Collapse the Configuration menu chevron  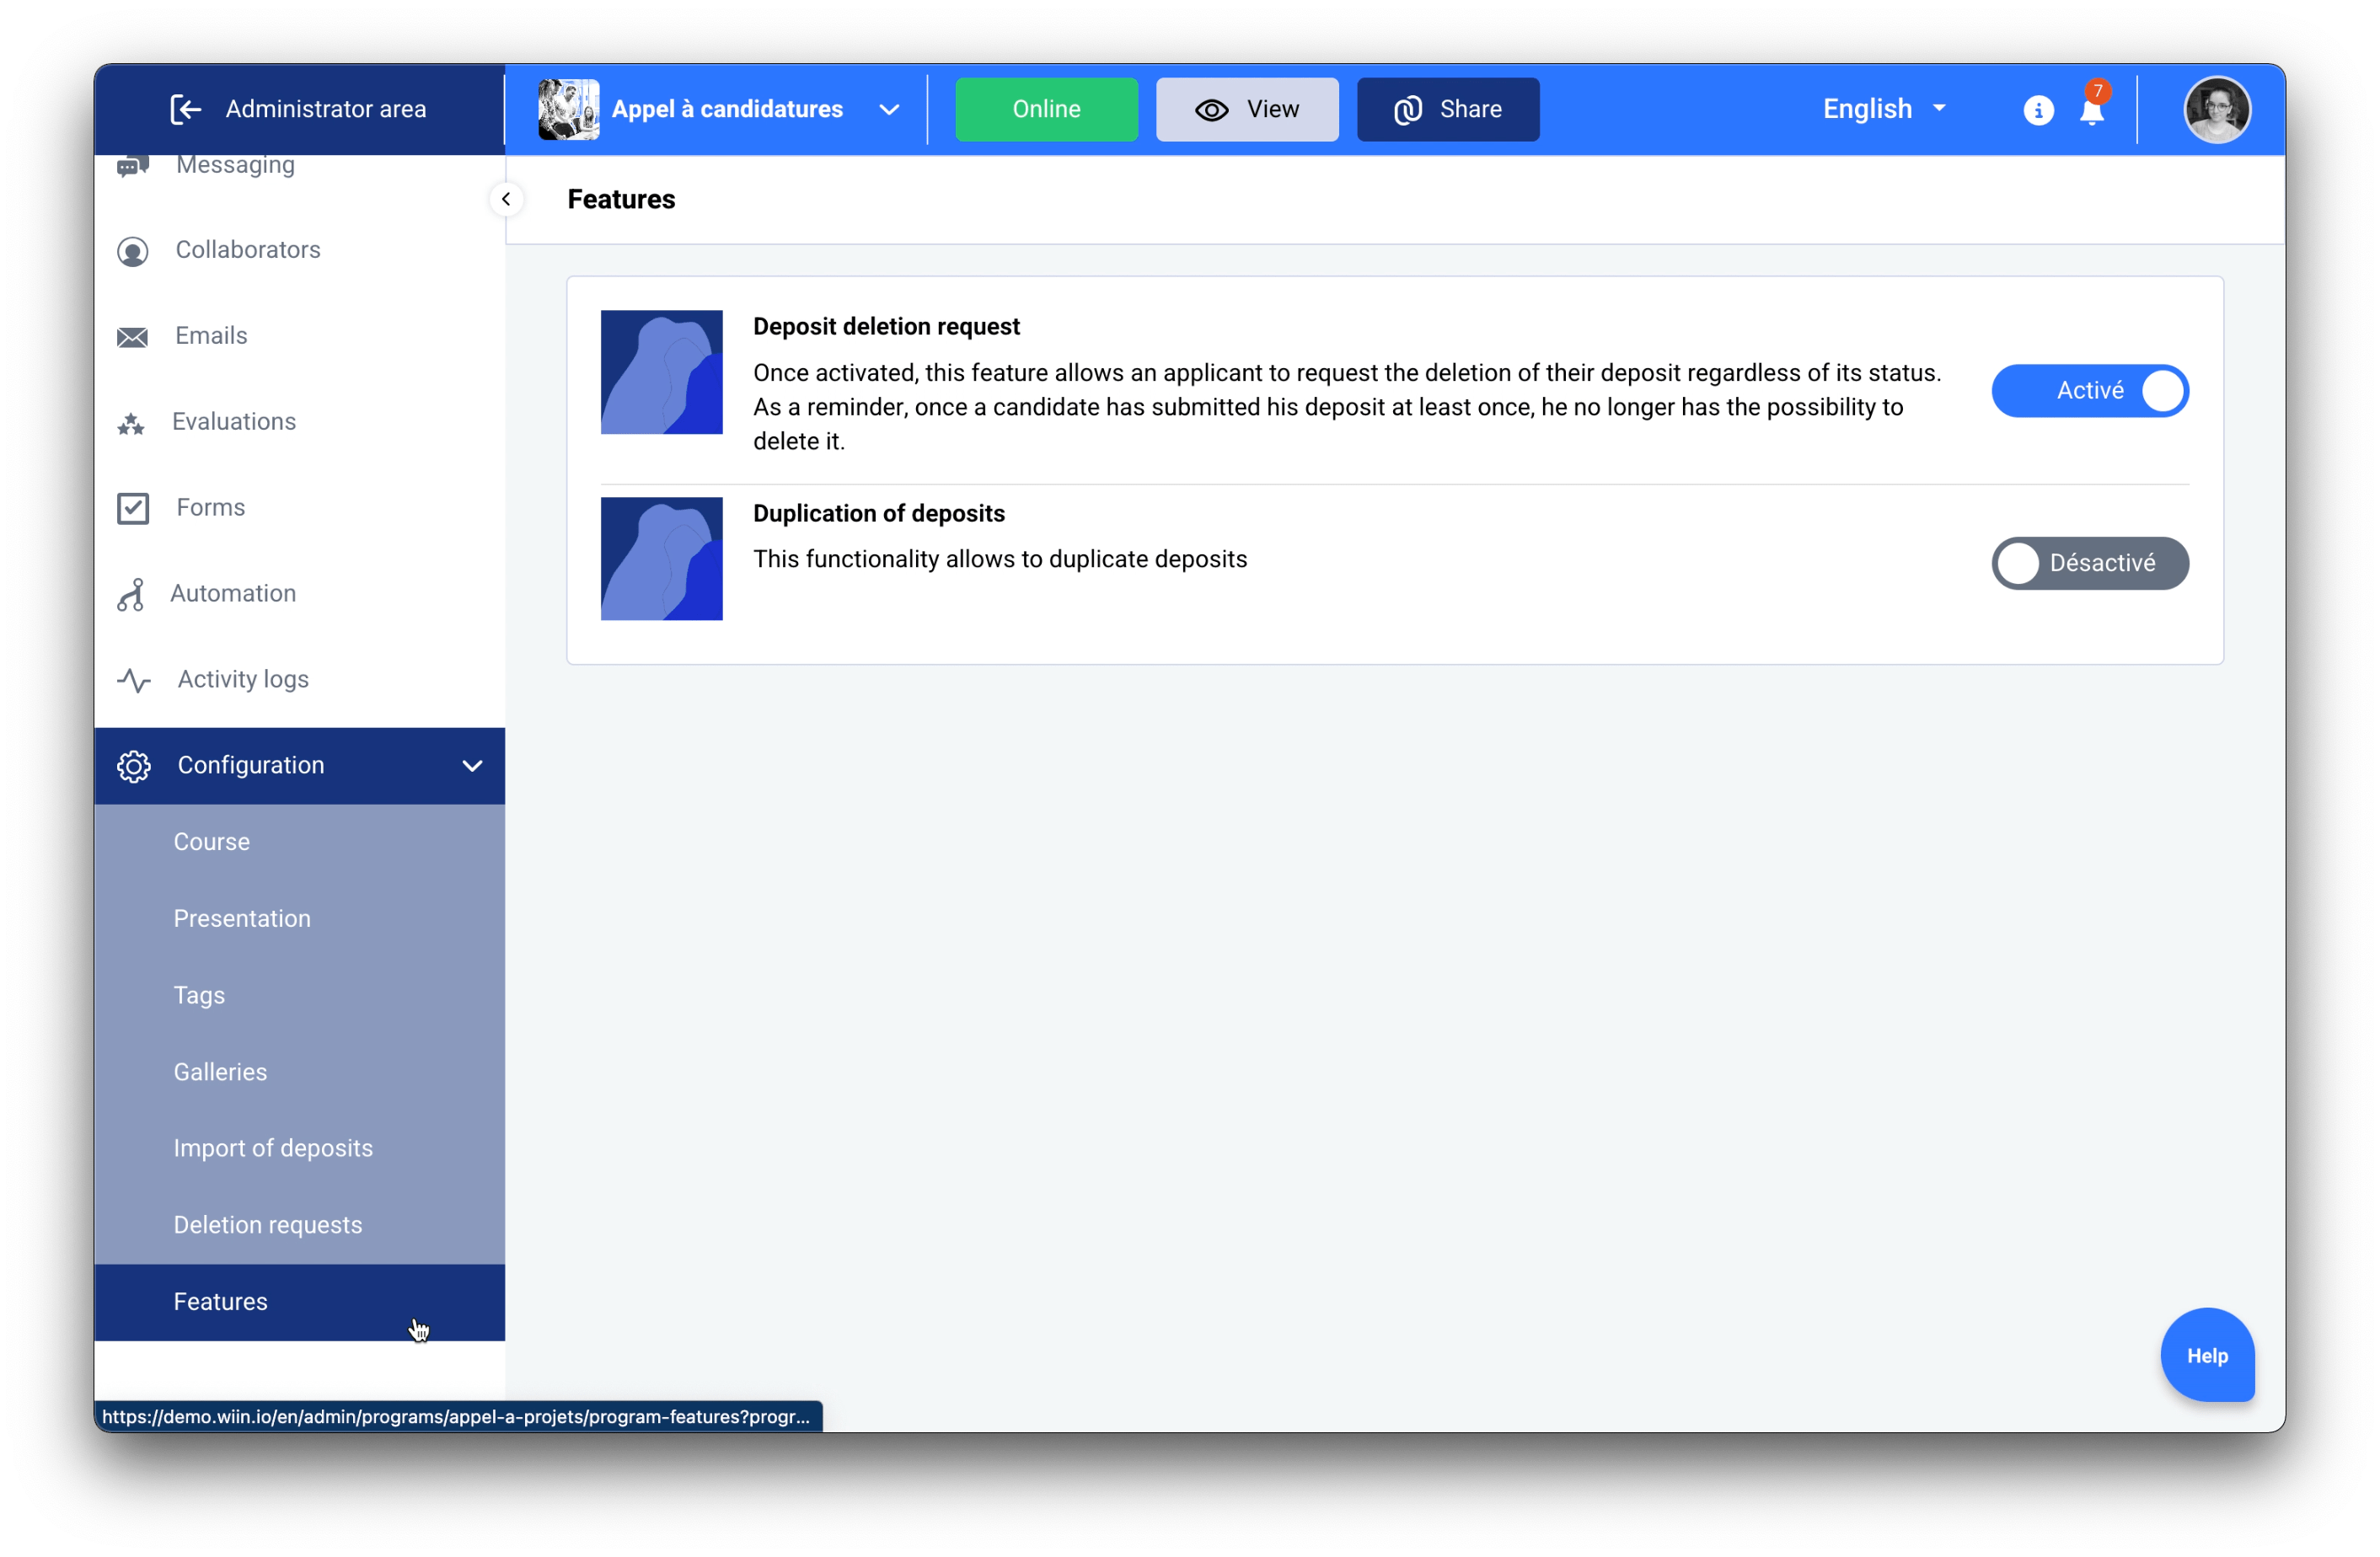click(x=472, y=766)
